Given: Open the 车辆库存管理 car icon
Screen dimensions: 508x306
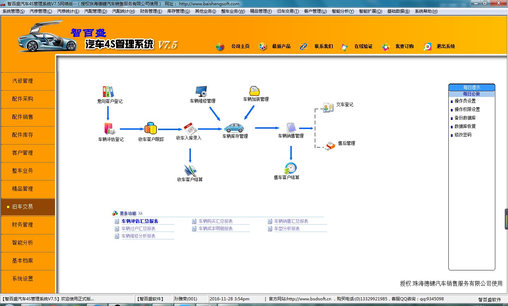Looking at the screenshot, I should click(x=234, y=128).
